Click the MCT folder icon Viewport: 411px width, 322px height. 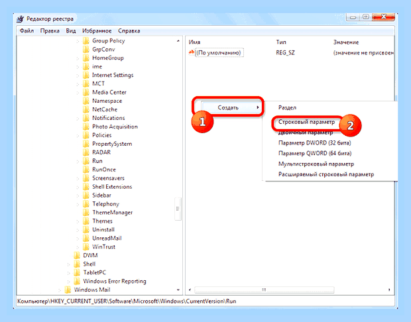coord(86,84)
